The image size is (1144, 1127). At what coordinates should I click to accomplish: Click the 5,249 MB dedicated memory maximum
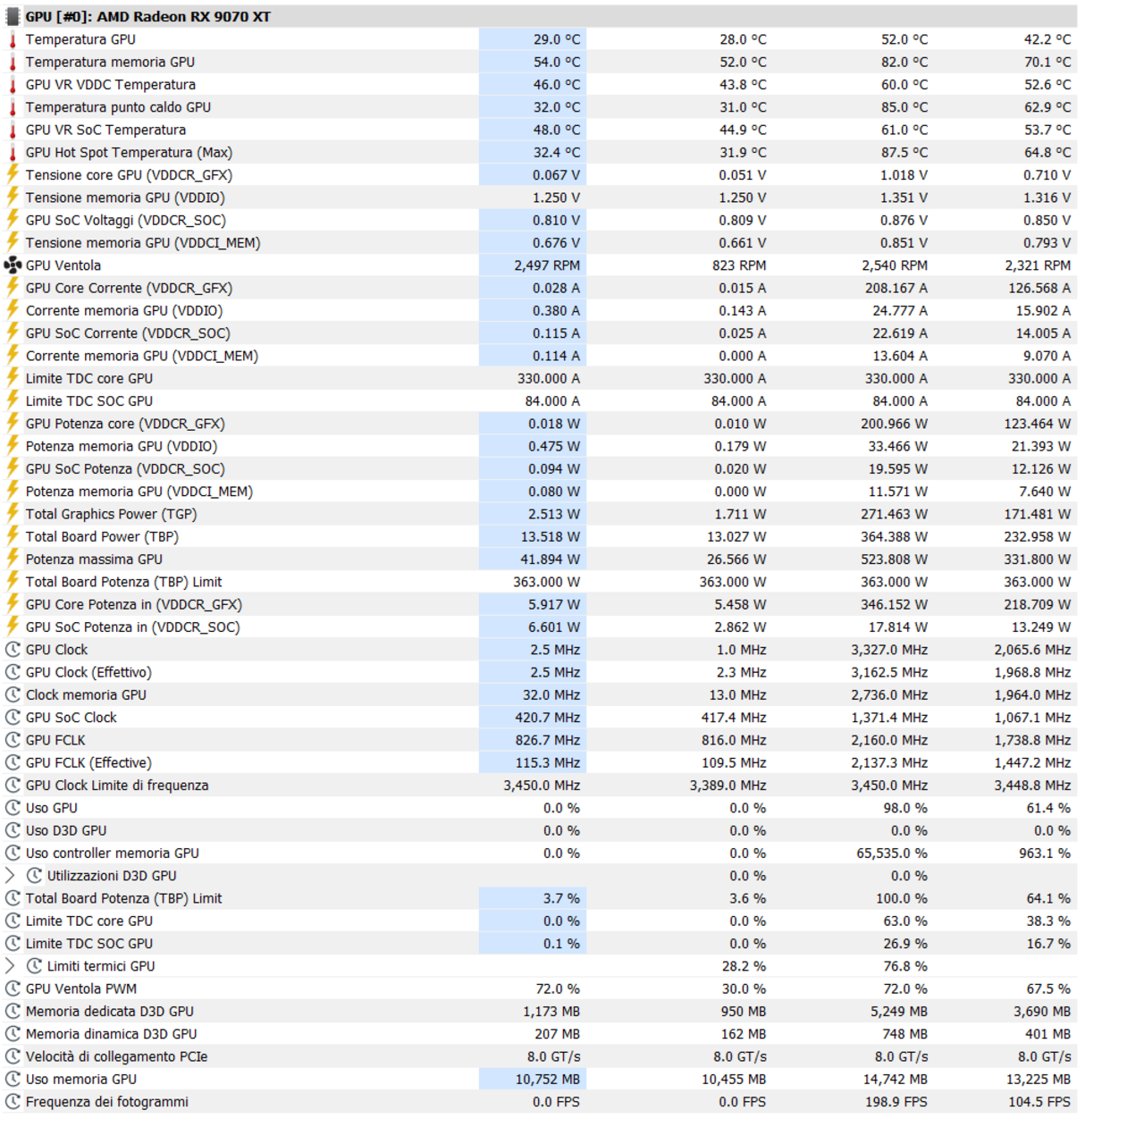coord(899,1012)
